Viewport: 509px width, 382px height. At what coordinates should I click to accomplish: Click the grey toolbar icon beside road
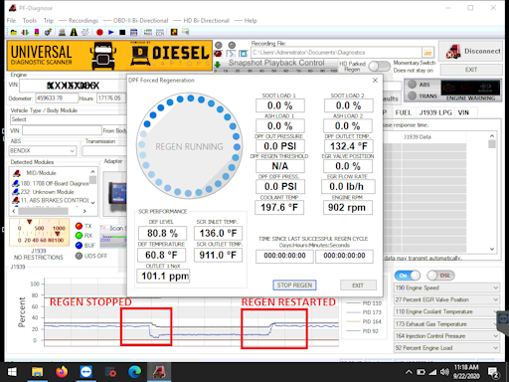click(x=85, y=32)
